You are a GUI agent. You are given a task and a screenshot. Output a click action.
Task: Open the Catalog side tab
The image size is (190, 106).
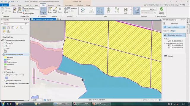(x=188, y=20)
